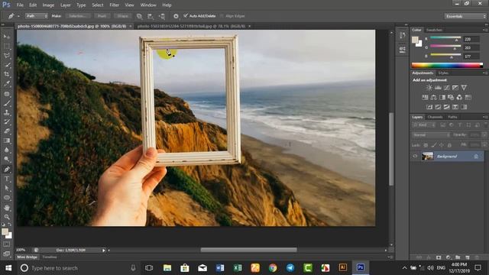
Task: Switch to the Swatches tab
Action: (x=434, y=30)
